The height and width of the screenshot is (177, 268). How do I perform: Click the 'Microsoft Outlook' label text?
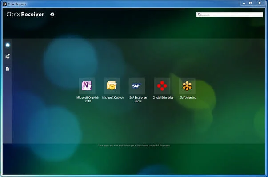pyautogui.click(x=113, y=98)
